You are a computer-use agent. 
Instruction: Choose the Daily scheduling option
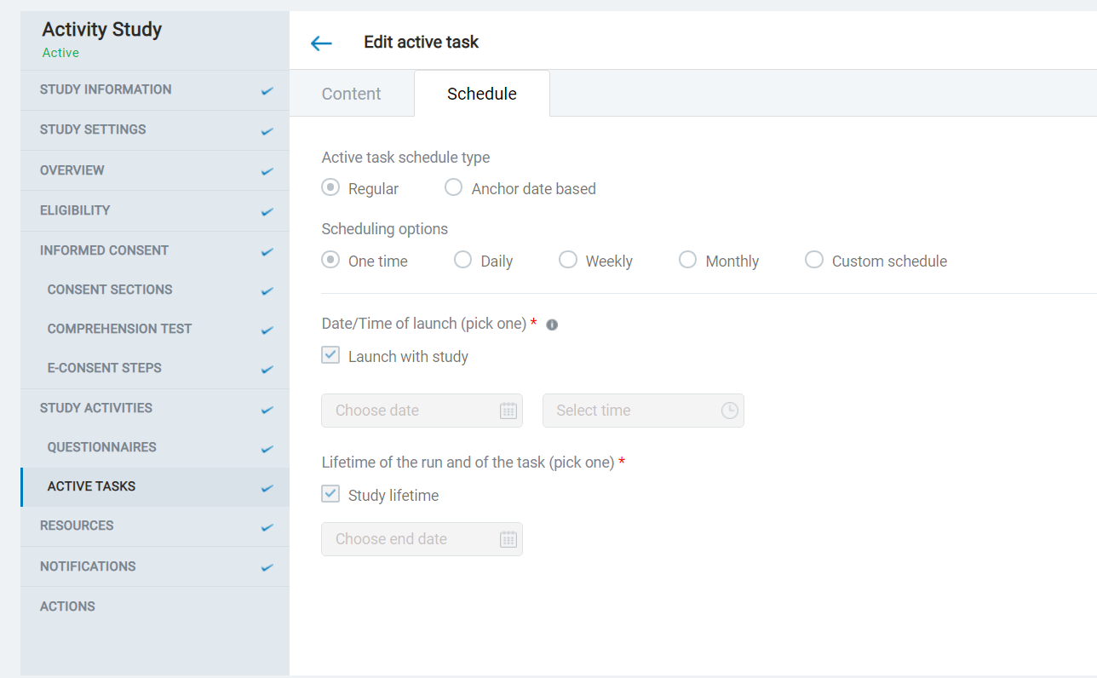462,259
